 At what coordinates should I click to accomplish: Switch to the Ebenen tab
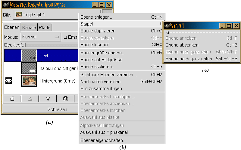11,27
